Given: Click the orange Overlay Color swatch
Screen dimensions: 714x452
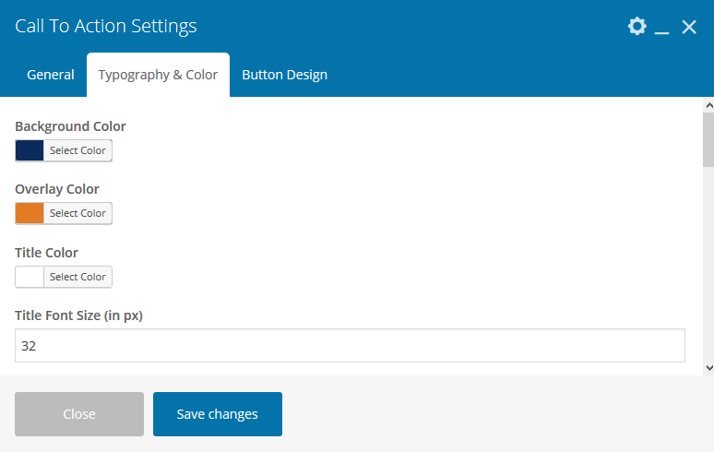Looking at the screenshot, I should coord(30,213).
